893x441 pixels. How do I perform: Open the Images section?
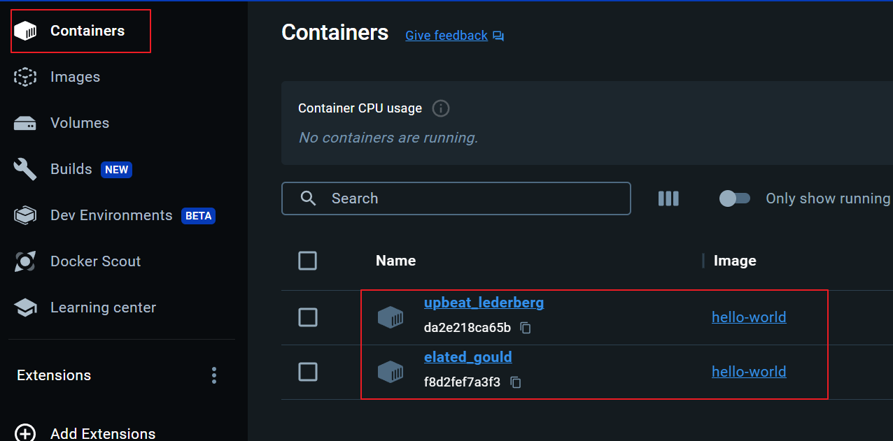pos(75,77)
